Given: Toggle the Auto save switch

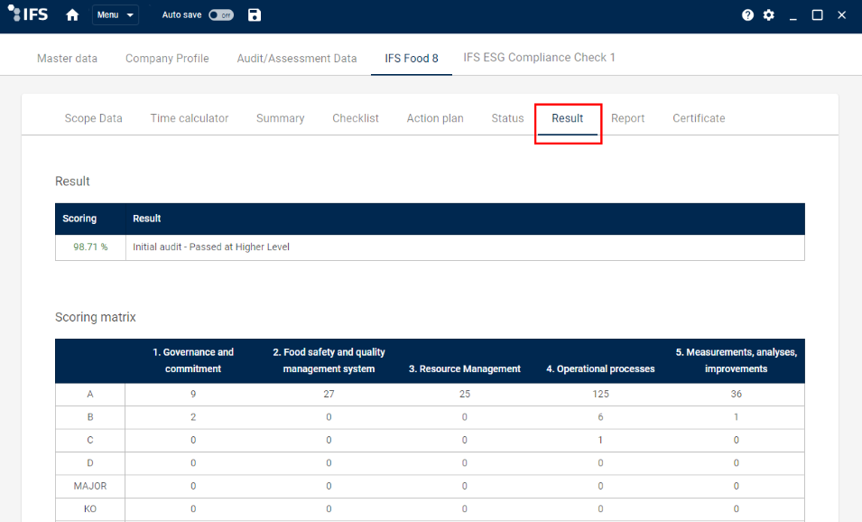Looking at the screenshot, I should 221,14.
